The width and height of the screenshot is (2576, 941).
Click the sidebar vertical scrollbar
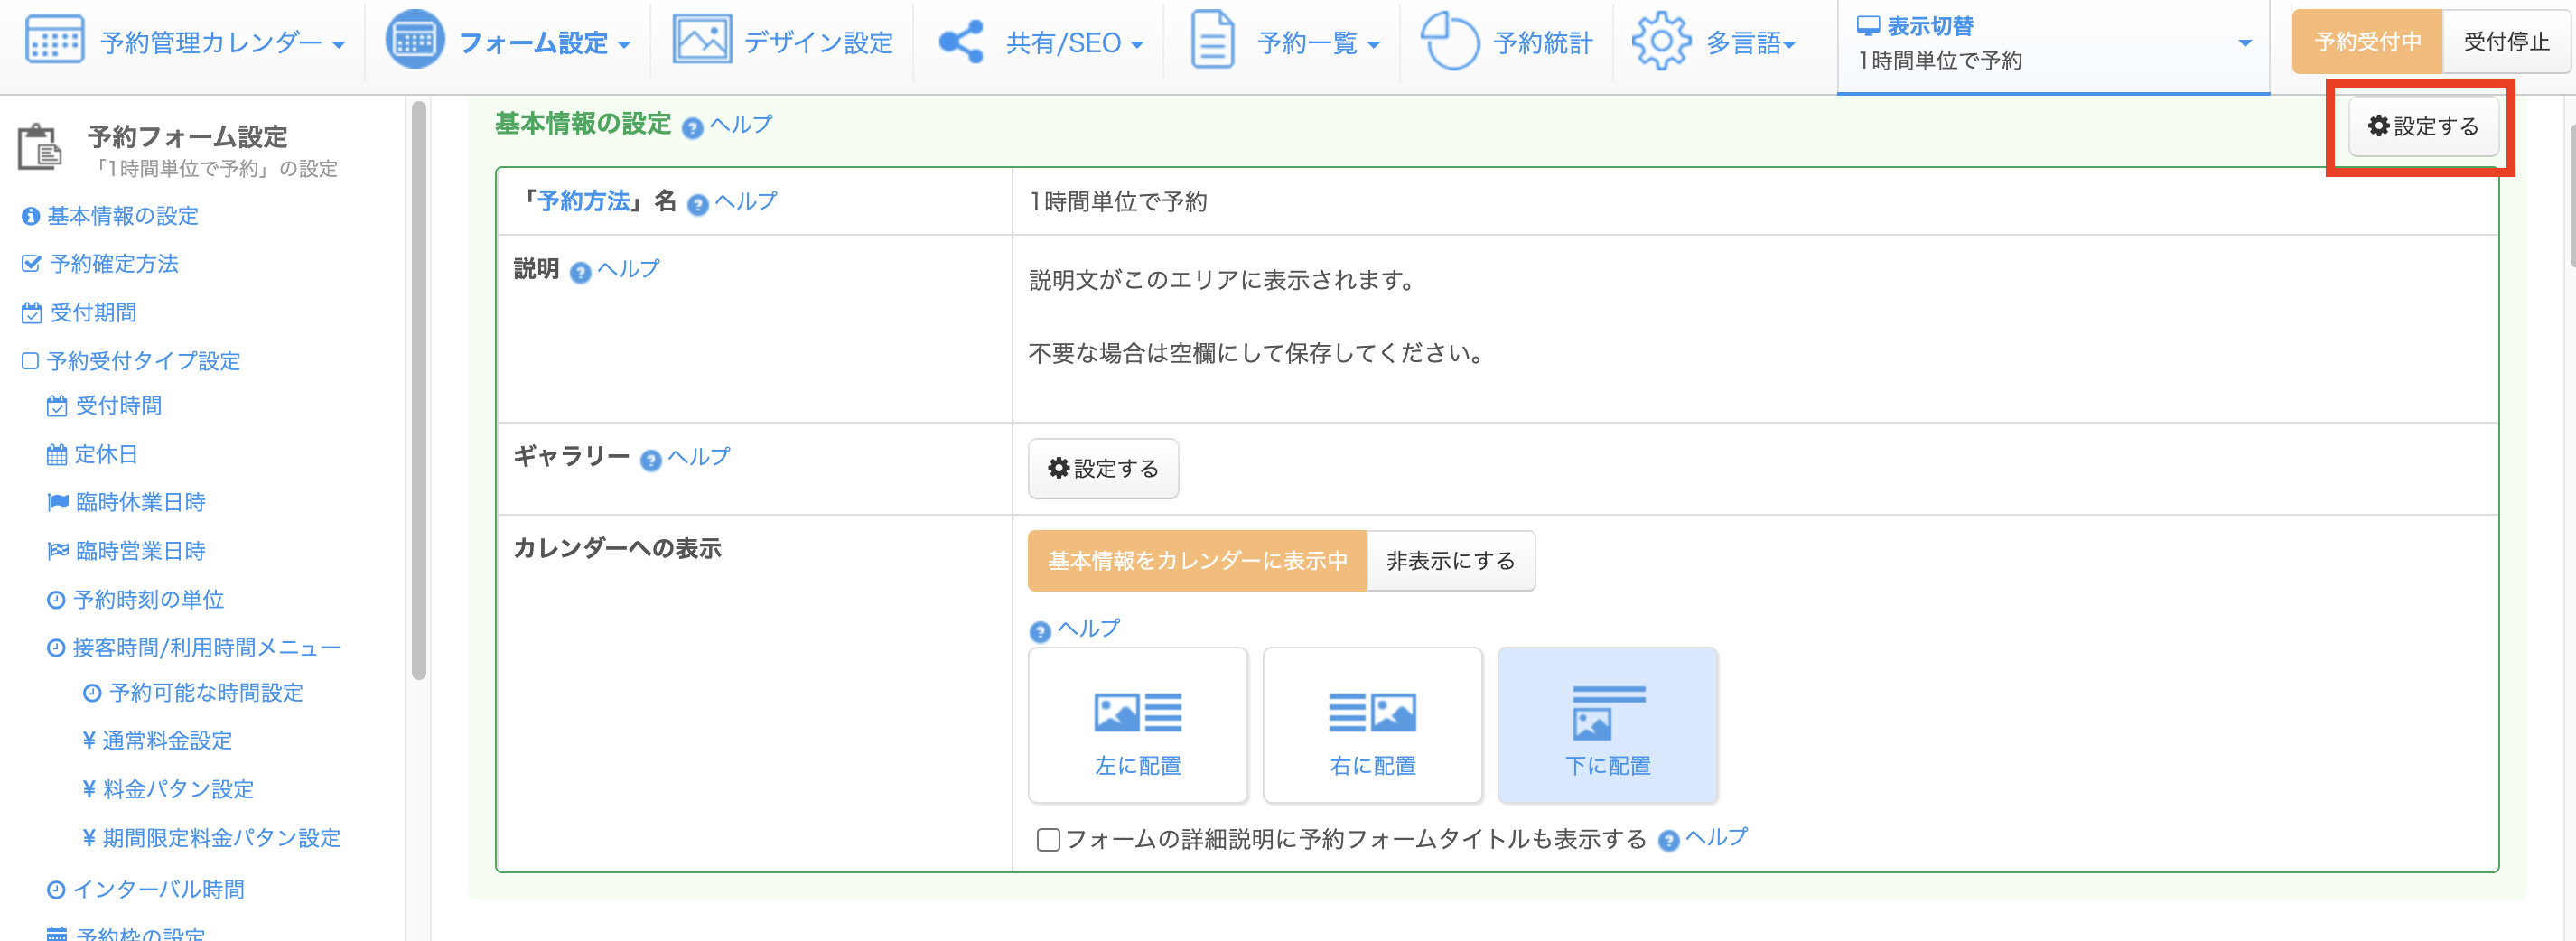pyautogui.click(x=419, y=390)
